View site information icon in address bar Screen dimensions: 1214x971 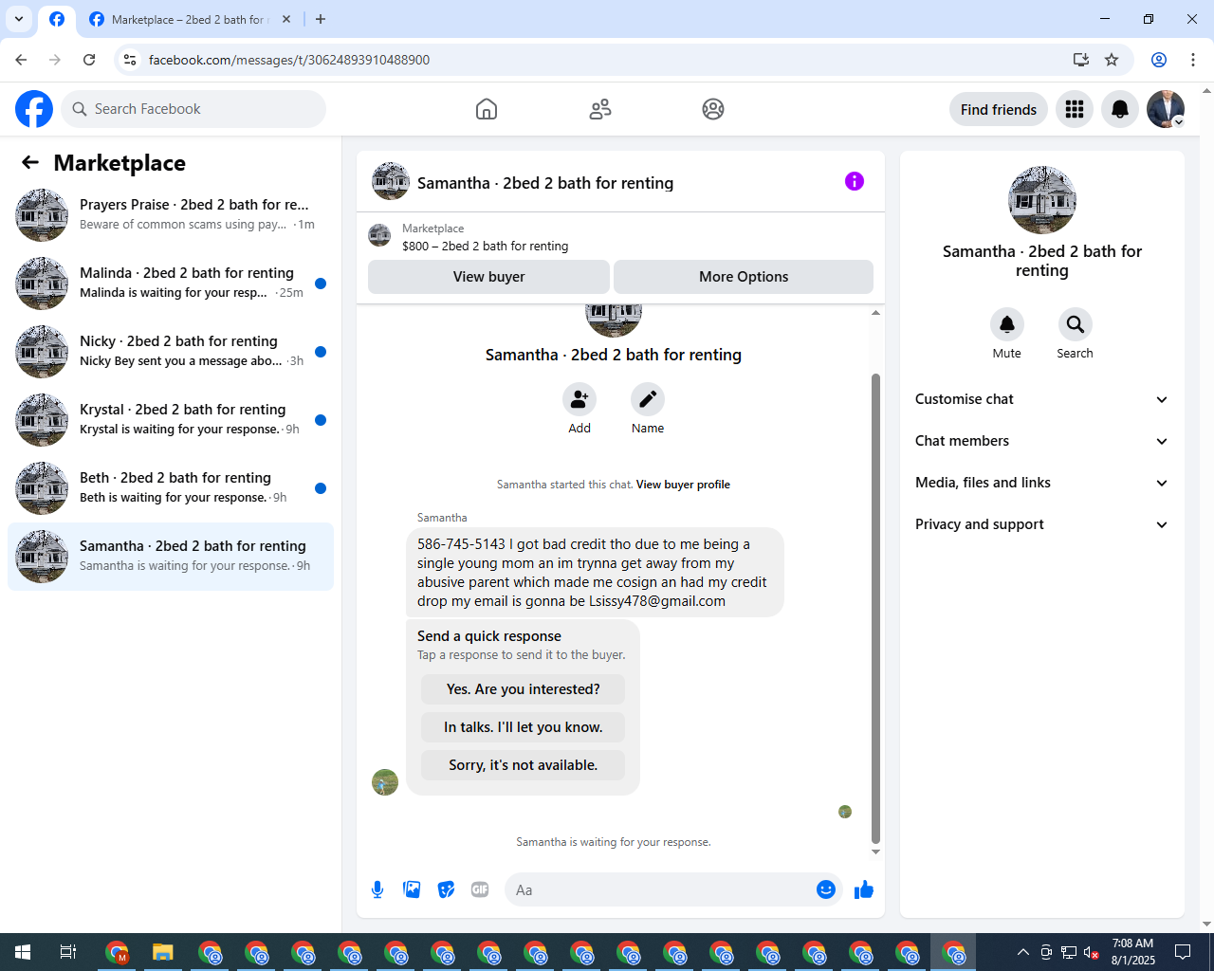coord(130,60)
